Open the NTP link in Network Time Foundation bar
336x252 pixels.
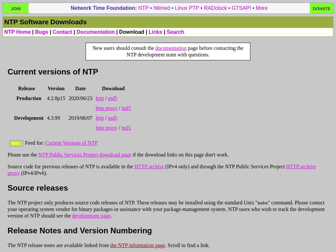pos(143,8)
